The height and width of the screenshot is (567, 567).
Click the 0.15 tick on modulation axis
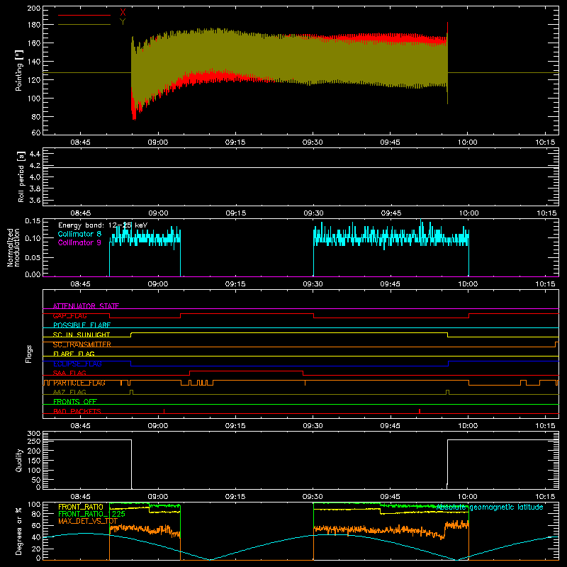click(x=33, y=221)
